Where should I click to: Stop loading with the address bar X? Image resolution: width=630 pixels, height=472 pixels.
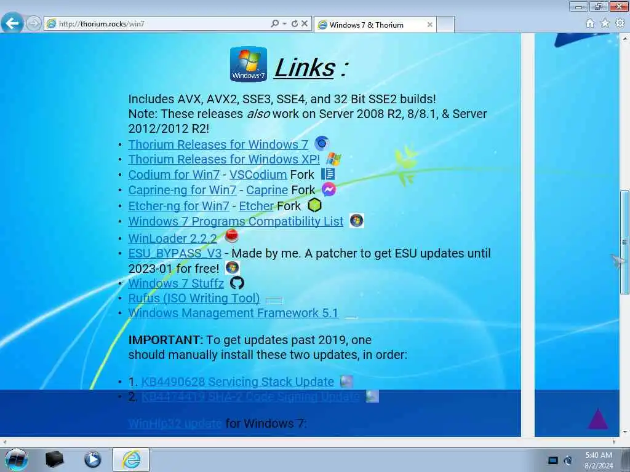coord(305,24)
